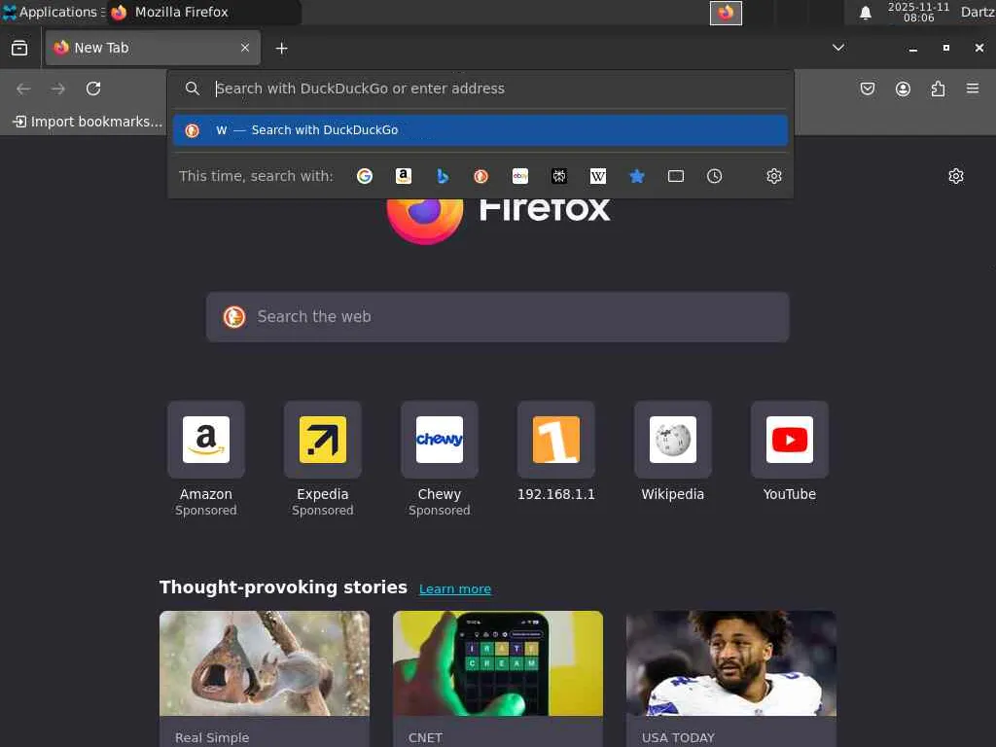Choose DuckDuckGo in one-off search icons

point(480,176)
